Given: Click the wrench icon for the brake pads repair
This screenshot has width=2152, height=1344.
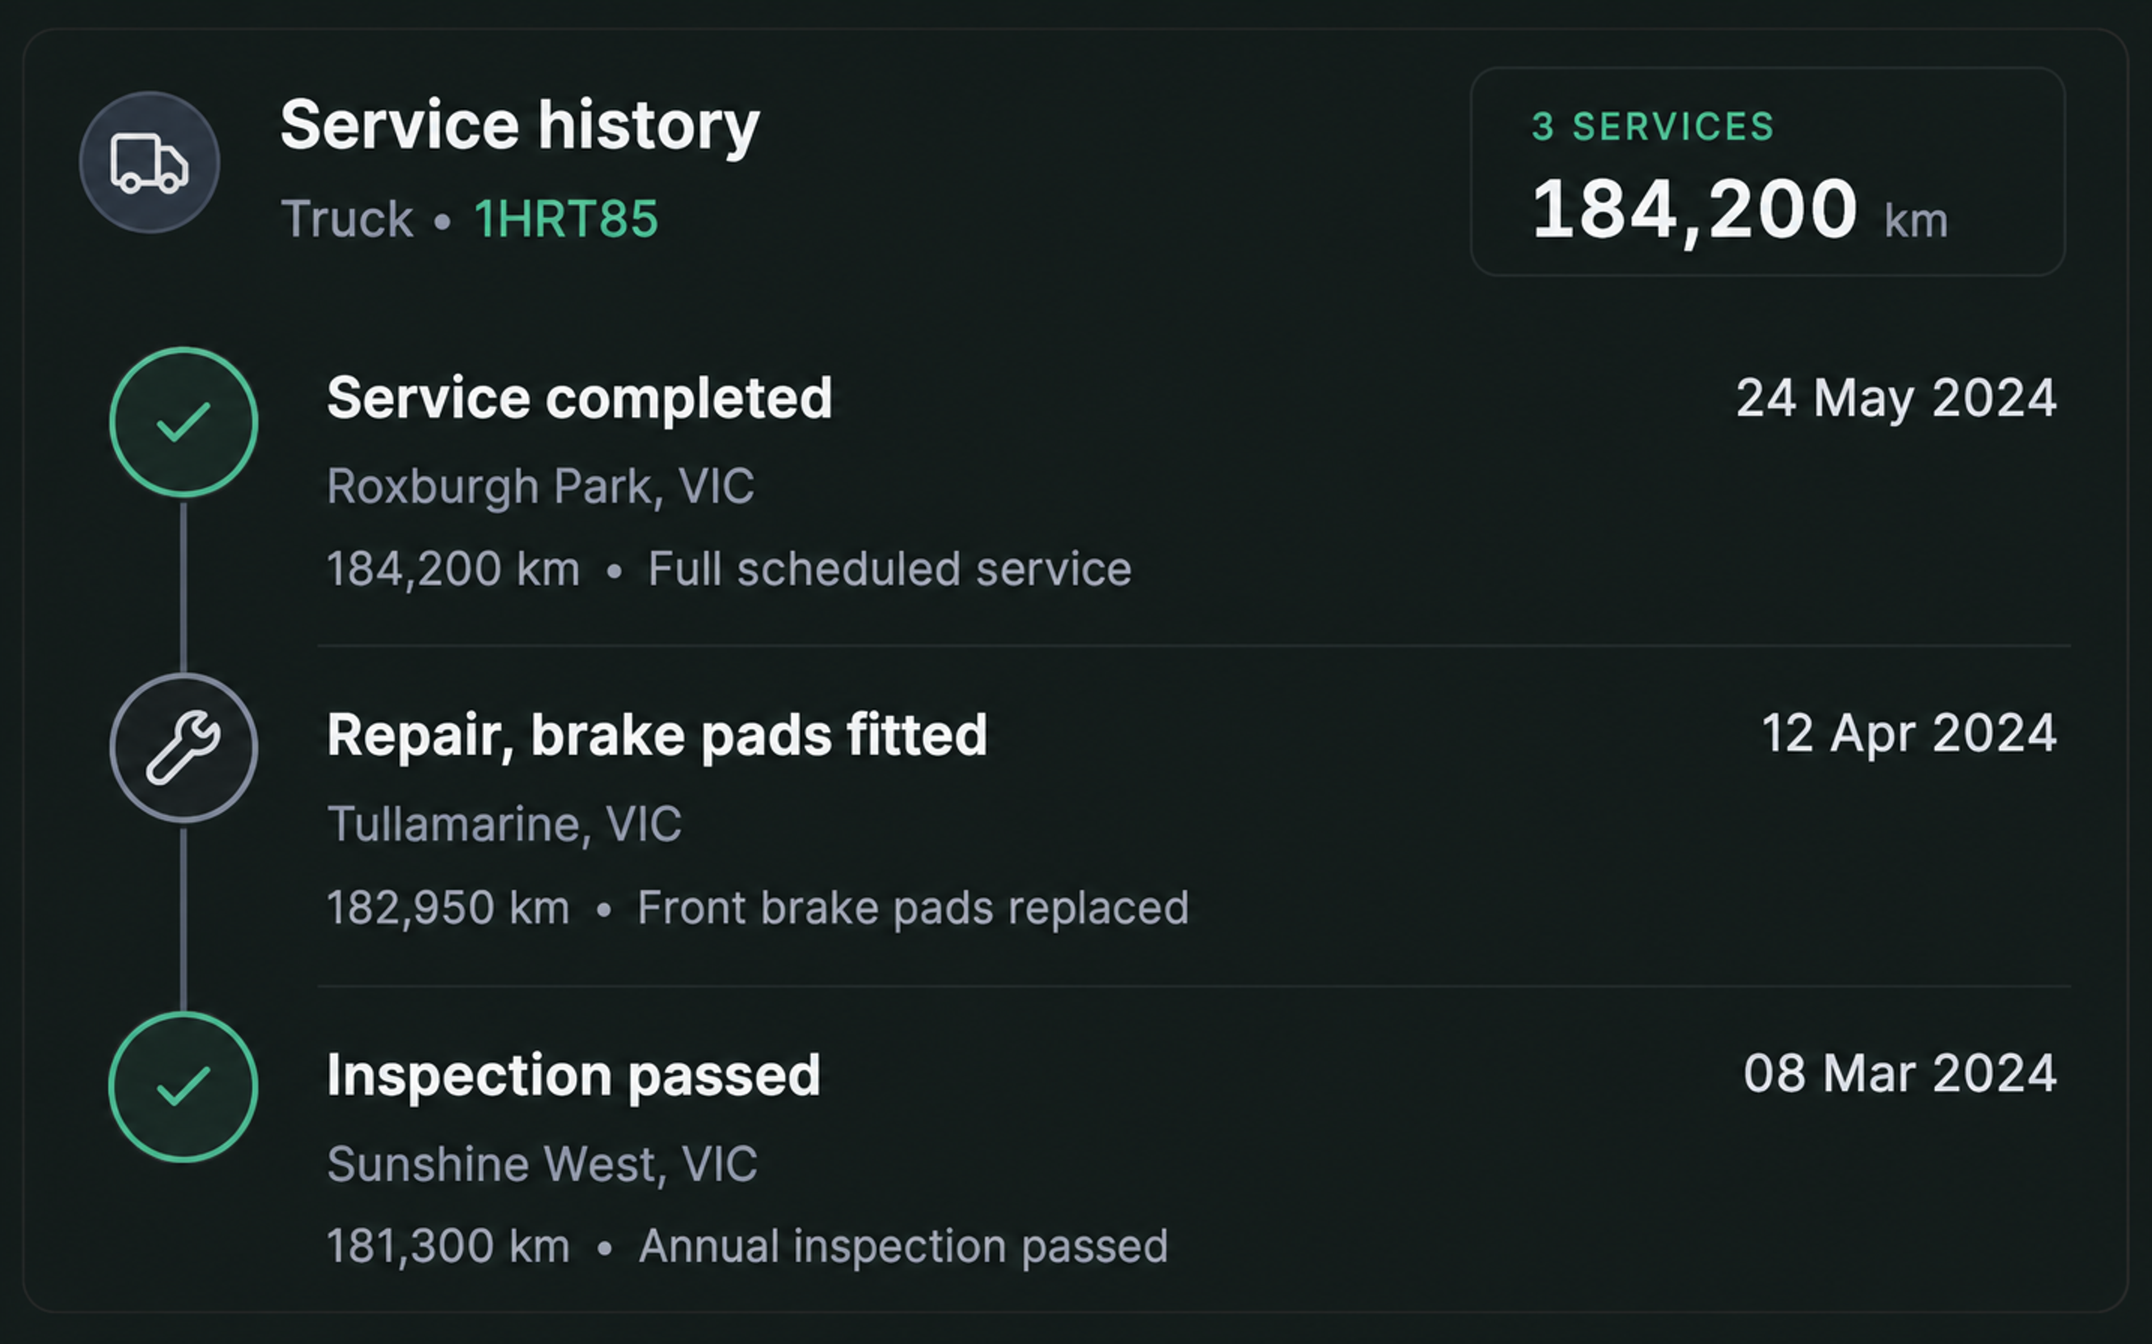Looking at the screenshot, I should click(x=184, y=747).
